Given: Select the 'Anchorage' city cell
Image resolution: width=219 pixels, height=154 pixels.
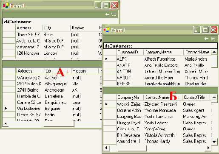Looking at the screenshot, I should click(57, 90).
